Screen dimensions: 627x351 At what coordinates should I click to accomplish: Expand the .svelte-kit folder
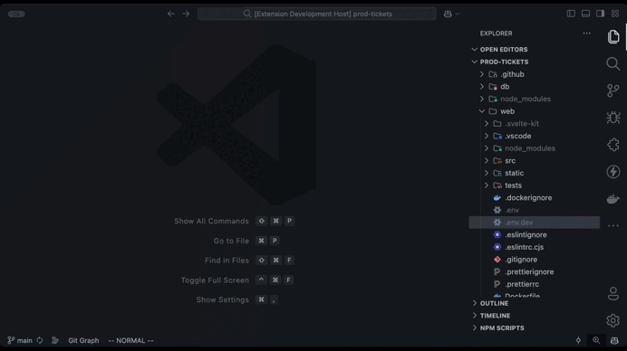[x=487, y=124]
